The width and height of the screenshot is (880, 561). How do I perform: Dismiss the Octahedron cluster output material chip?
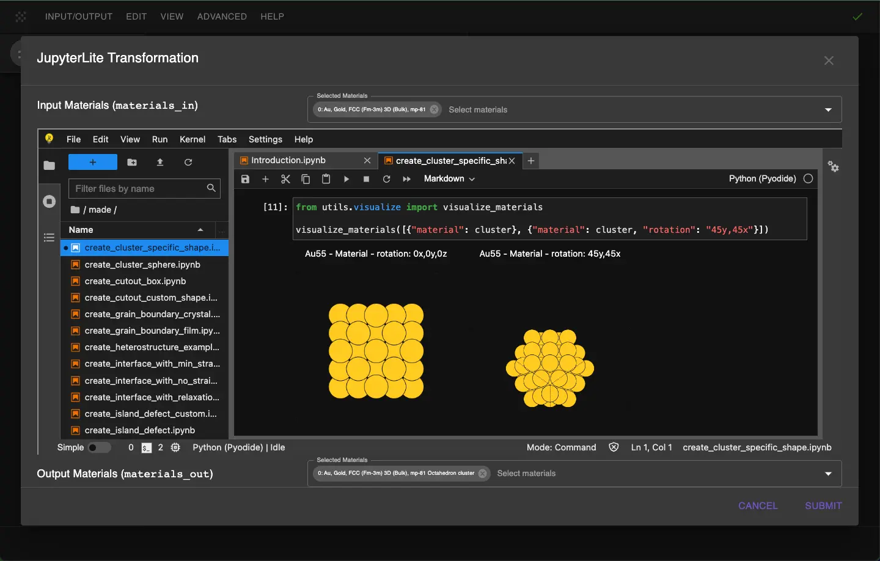[x=482, y=474]
